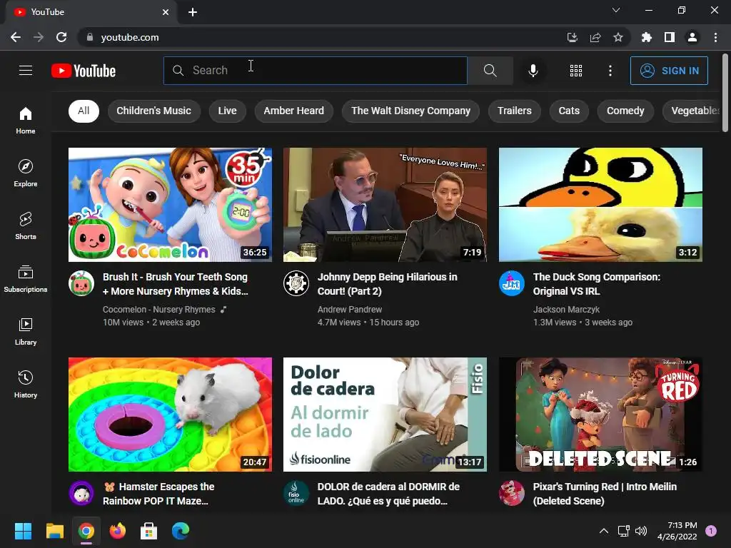
Task: Open the Windows Start menu
Action: (x=23, y=531)
